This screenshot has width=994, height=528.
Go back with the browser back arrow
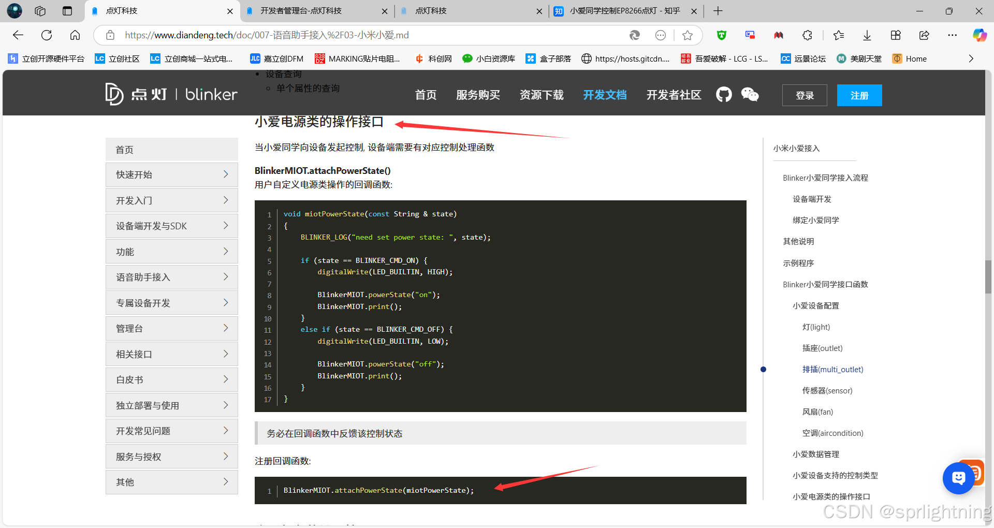point(18,35)
